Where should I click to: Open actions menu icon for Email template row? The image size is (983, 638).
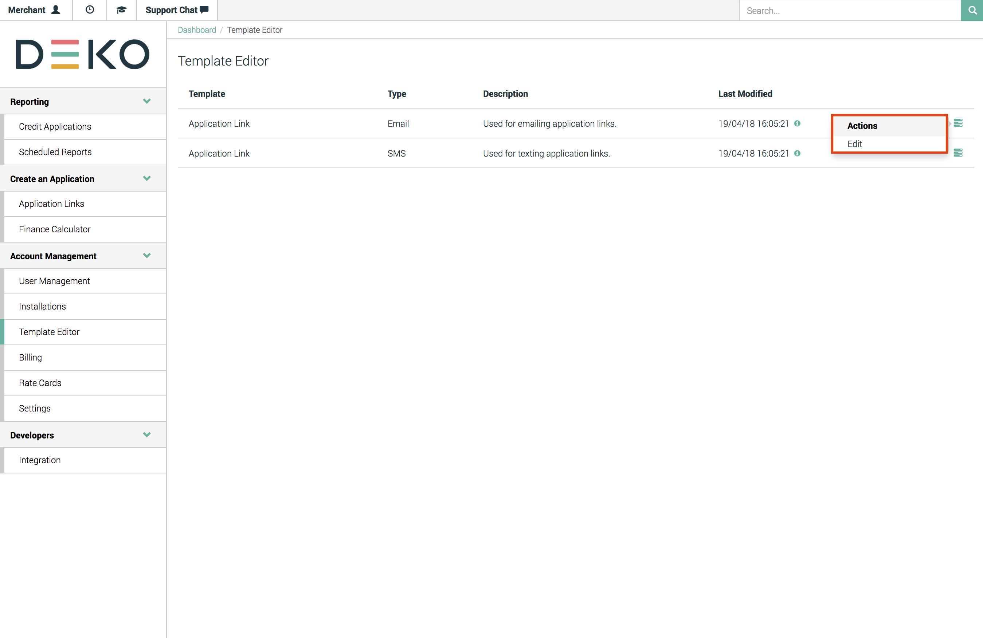[958, 123]
